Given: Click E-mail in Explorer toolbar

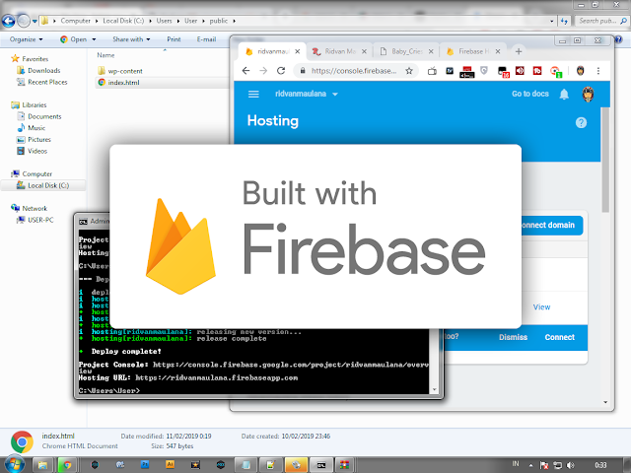Looking at the screenshot, I should [x=206, y=39].
